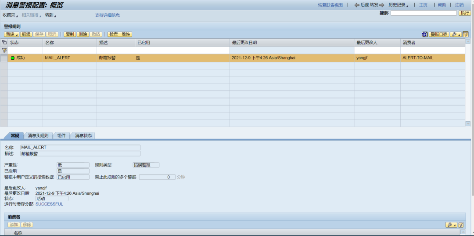Open the SUCCESSFUL runtime cache link

(x=49, y=204)
